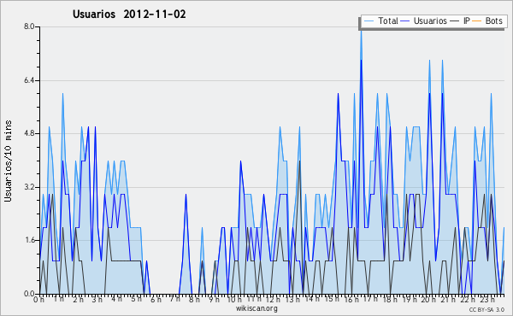513x316 pixels.
Task: Click the '1 h' x-axis label
Action: [x=59, y=299]
